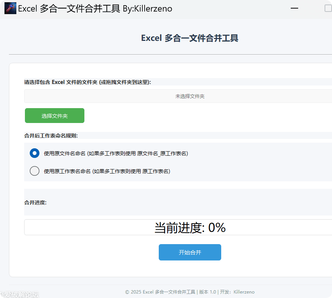Screen dimensions: 332x298
Task: Maximize the Excel merge tool window
Action: click(328, 8)
